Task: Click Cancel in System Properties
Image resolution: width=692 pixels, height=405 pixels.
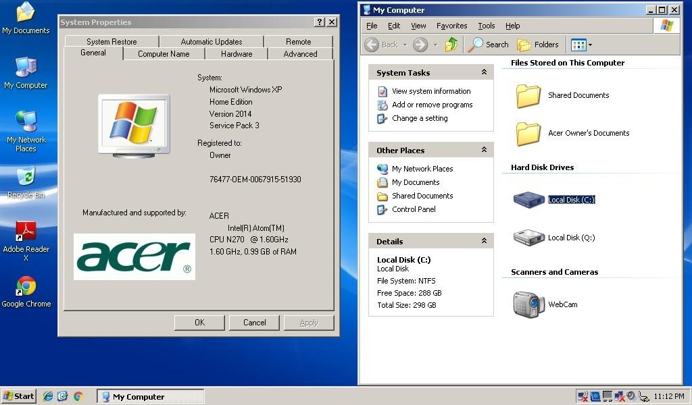Action: pyautogui.click(x=254, y=323)
